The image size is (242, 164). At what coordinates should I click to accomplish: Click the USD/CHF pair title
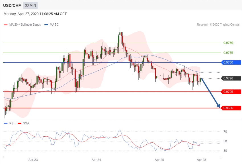click(x=12, y=5)
